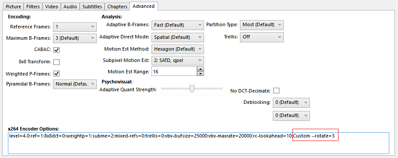
Task: Enable the 8x8 Transform checkbox
Action: (x=56, y=62)
